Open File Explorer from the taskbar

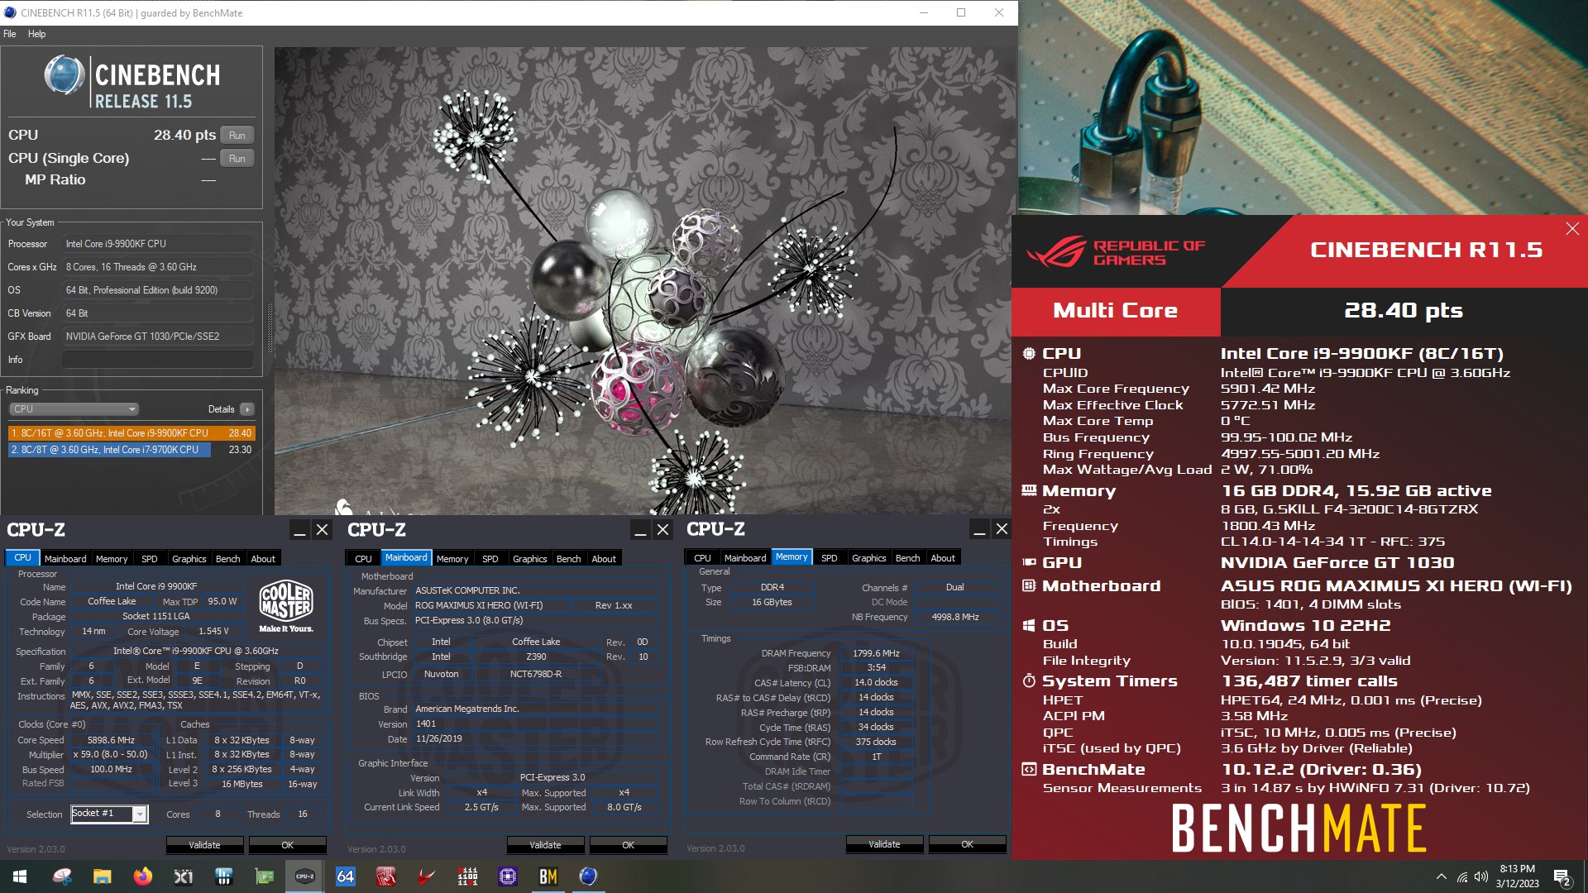click(x=103, y=876)
